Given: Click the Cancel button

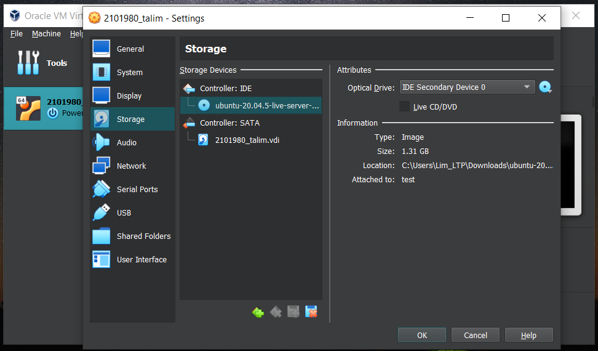Looking at the screenshot, I should (x=475, y=335).
